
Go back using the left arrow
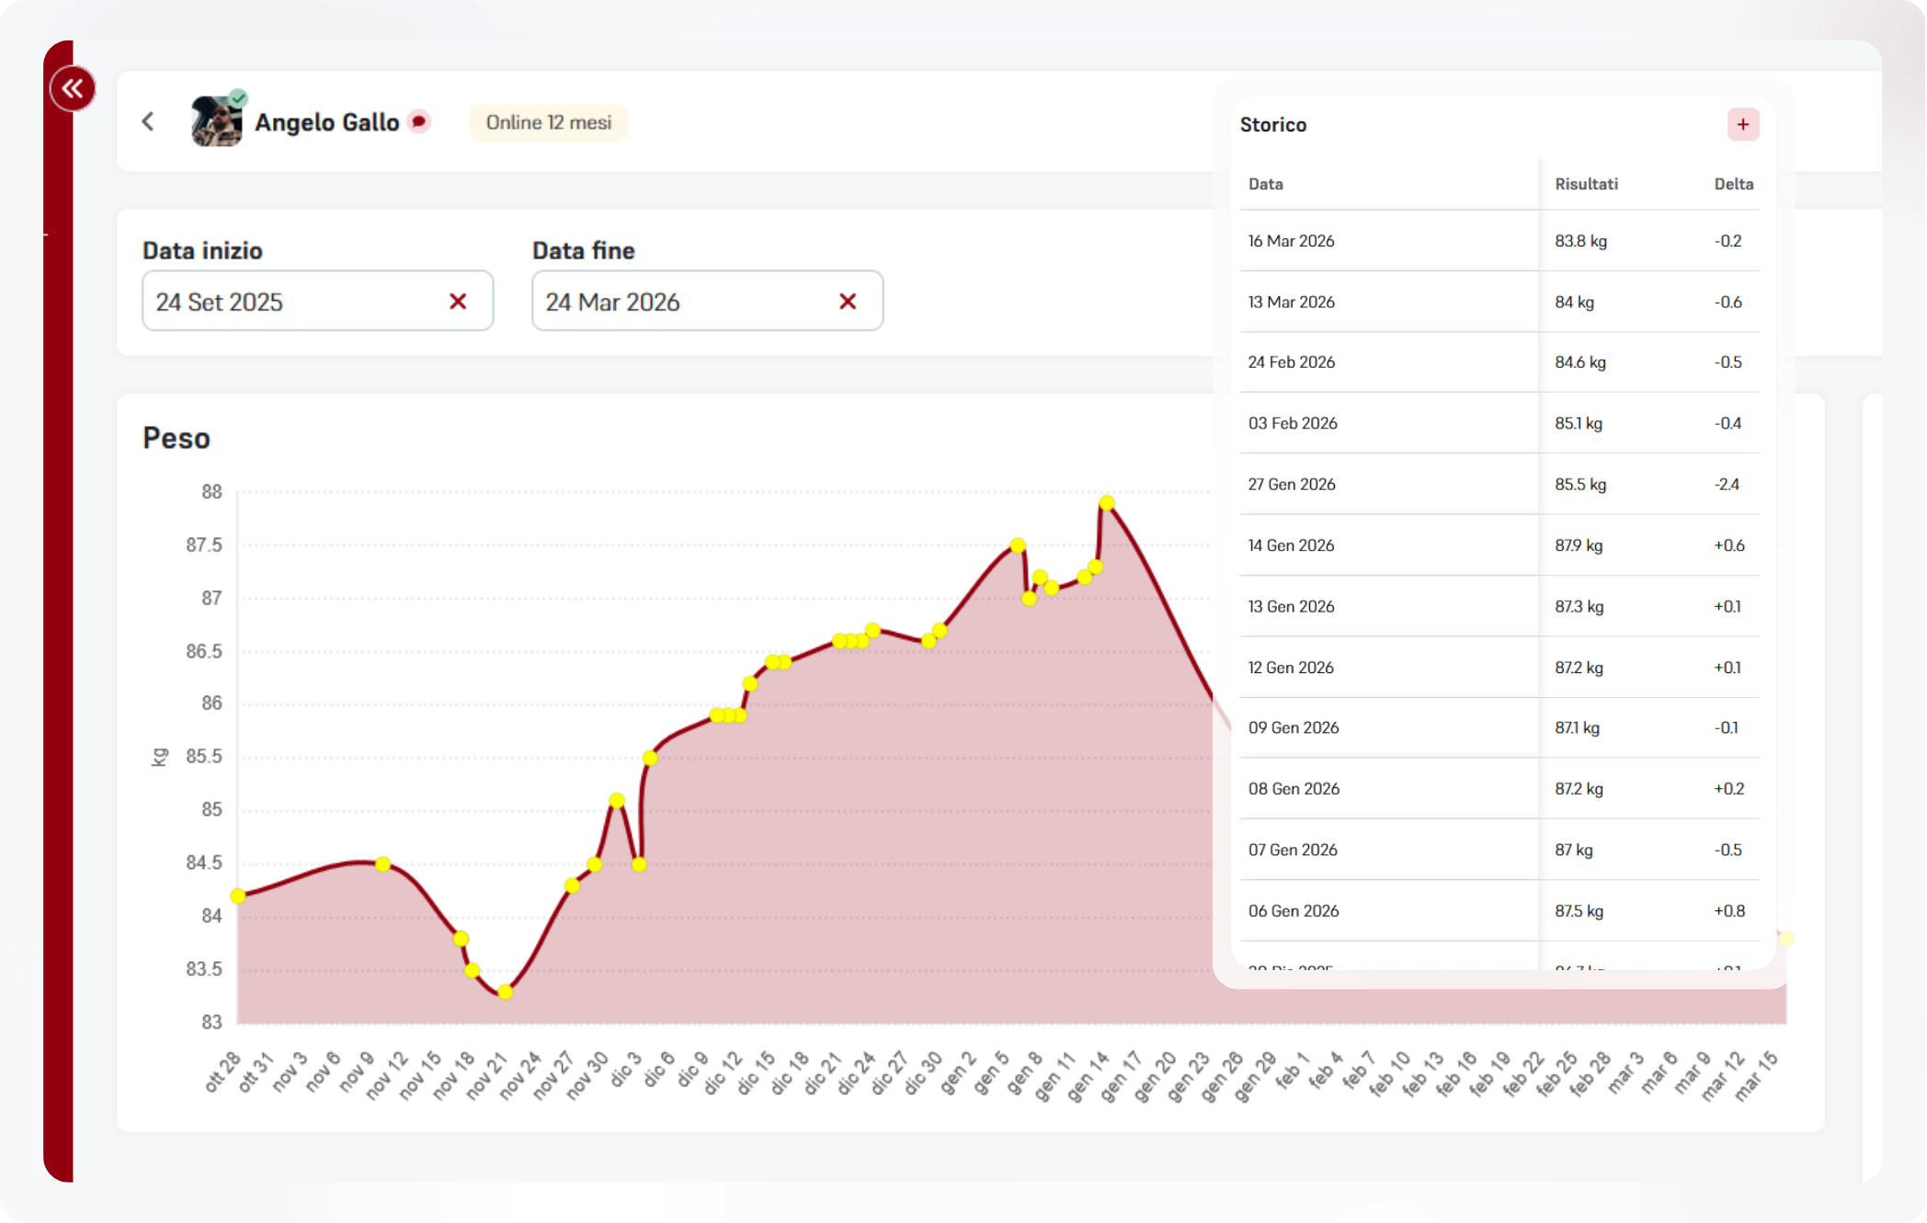148,121
